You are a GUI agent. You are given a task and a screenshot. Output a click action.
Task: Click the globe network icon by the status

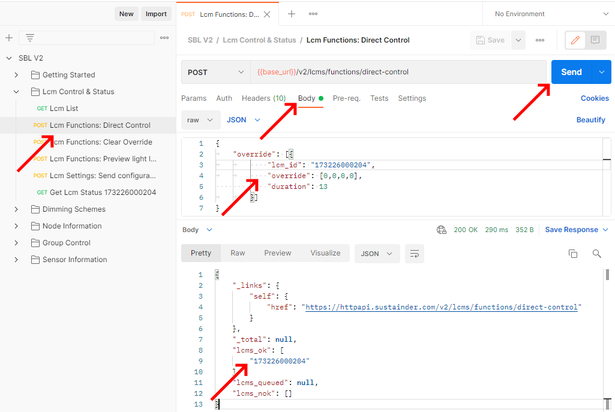(x=442, y=230)
